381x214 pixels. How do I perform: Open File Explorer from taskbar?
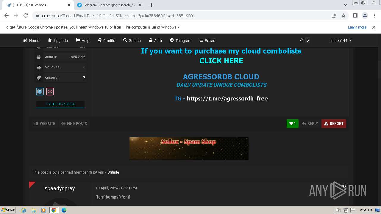pos(34,210)
